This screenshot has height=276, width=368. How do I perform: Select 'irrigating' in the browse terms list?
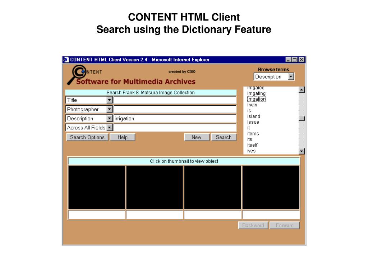[x=256, y=93]
